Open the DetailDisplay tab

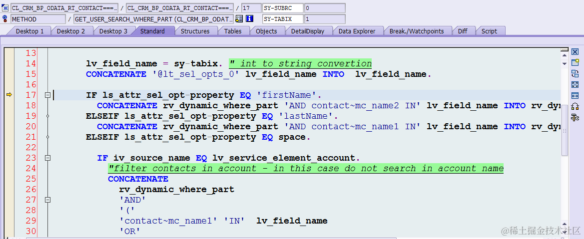pyautogui.click(x=308, y=31)
